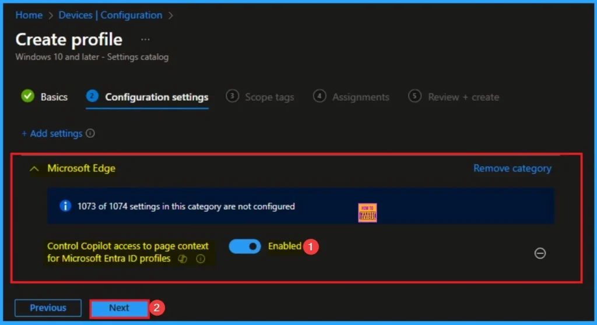Click the info icon beside Control Copilot setting
Screen dimensions: 597x325
(x=201, y=259)
